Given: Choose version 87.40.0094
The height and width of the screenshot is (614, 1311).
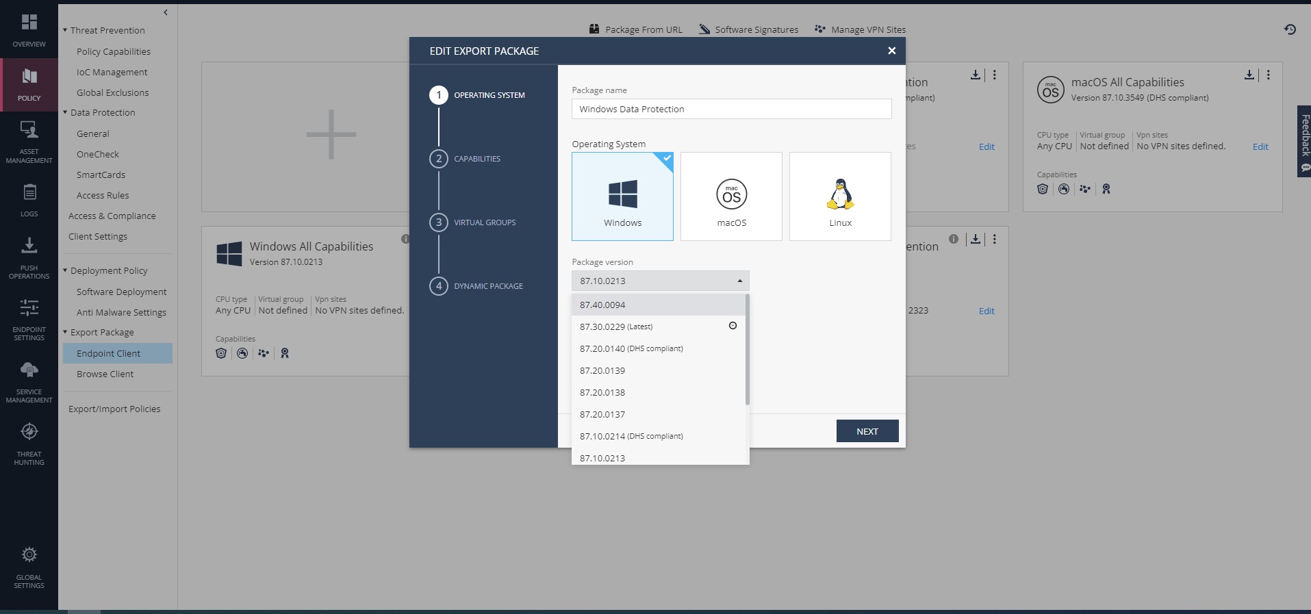Looking at the screenshot, I should pos(659,305).
